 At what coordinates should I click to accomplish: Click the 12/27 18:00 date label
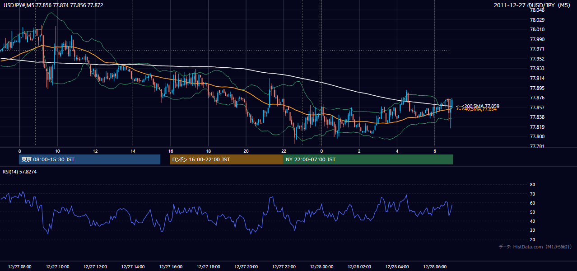tap(208, 267)
